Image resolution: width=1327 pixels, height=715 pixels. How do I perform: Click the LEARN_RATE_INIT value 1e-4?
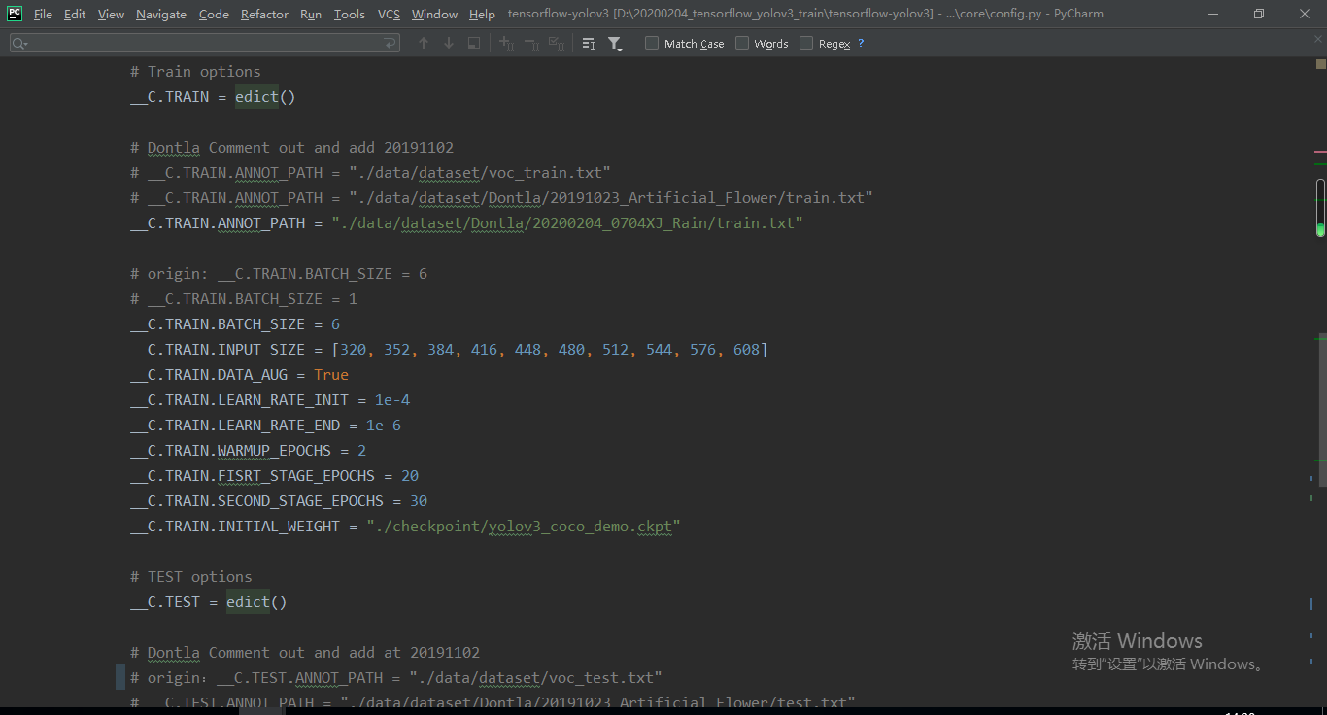click(392, 400)
